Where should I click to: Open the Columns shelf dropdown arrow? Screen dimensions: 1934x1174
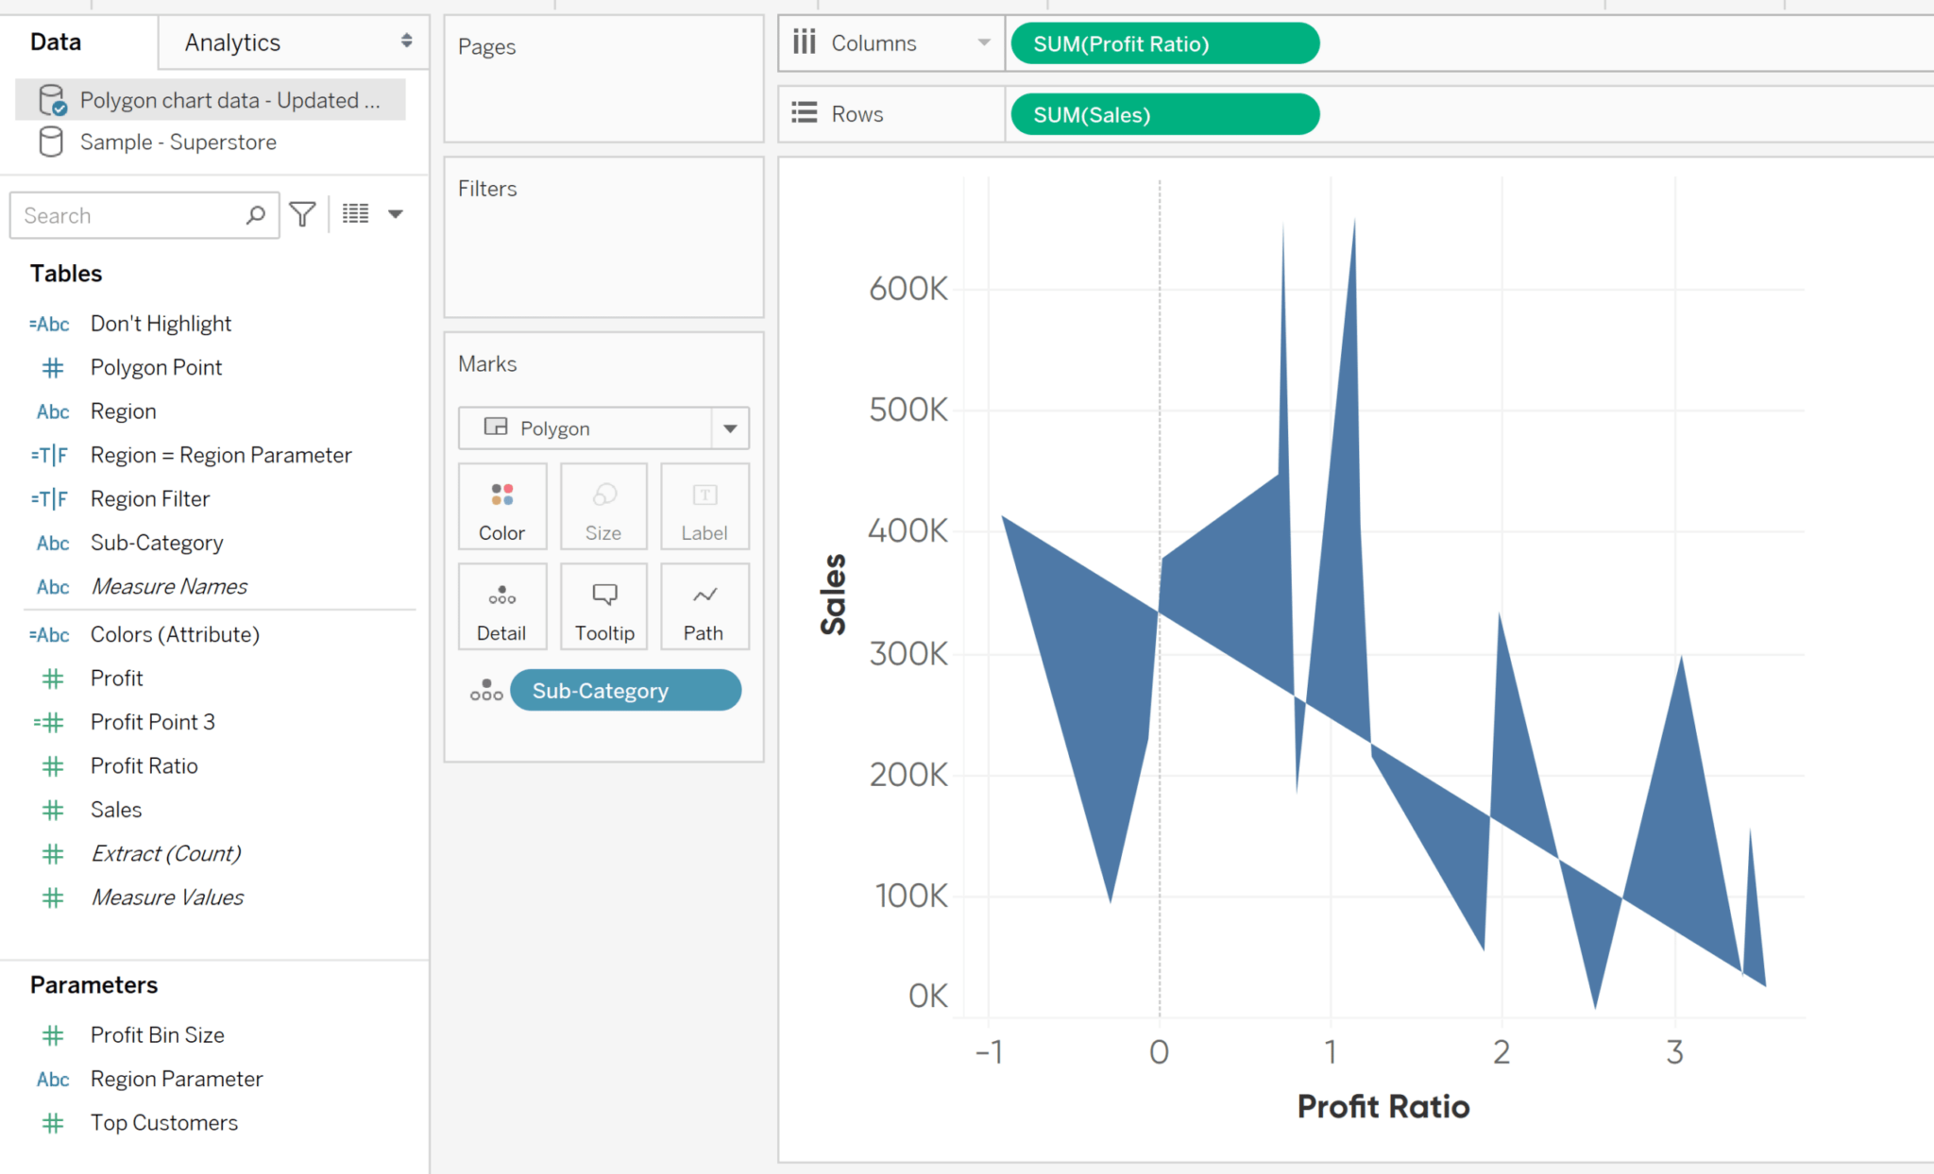pos(983,42)
